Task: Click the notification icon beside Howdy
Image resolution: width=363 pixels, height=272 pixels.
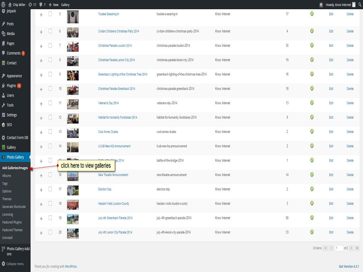Action: click(321, 5)
